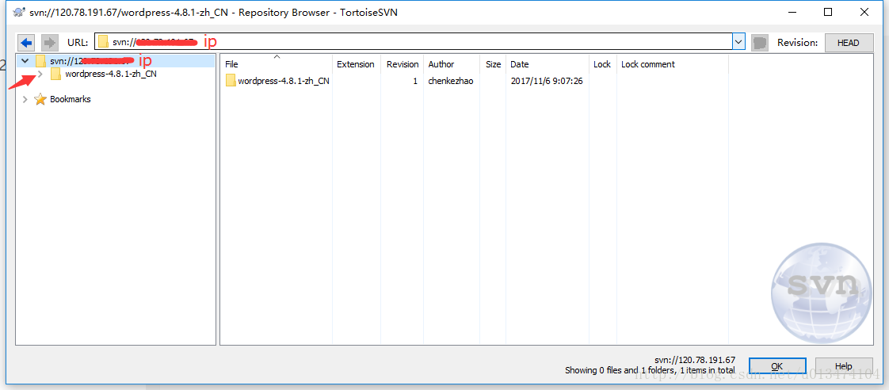
Task: Select the Bookmarks star item
Action: [x=71, y=99]
